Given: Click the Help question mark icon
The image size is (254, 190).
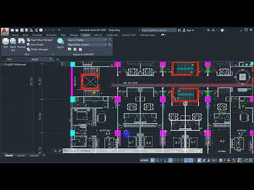Looking at the screenshot, I should pos(222,30).
